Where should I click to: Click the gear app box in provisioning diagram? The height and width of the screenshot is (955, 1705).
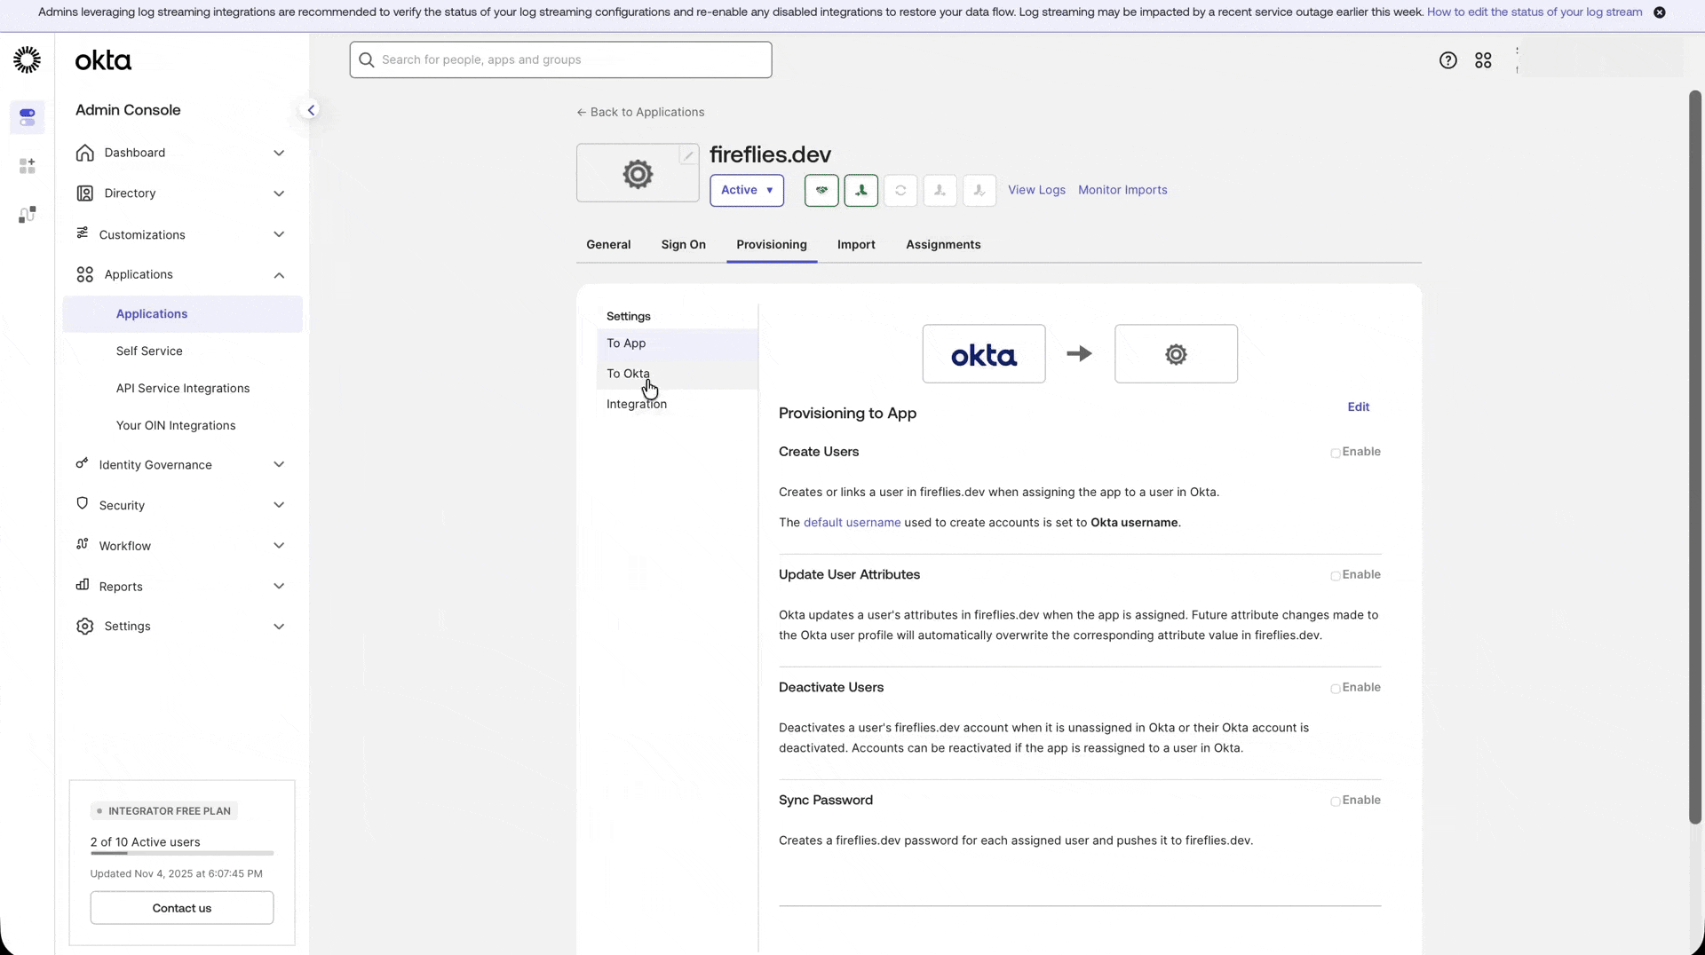point(1176,353)
